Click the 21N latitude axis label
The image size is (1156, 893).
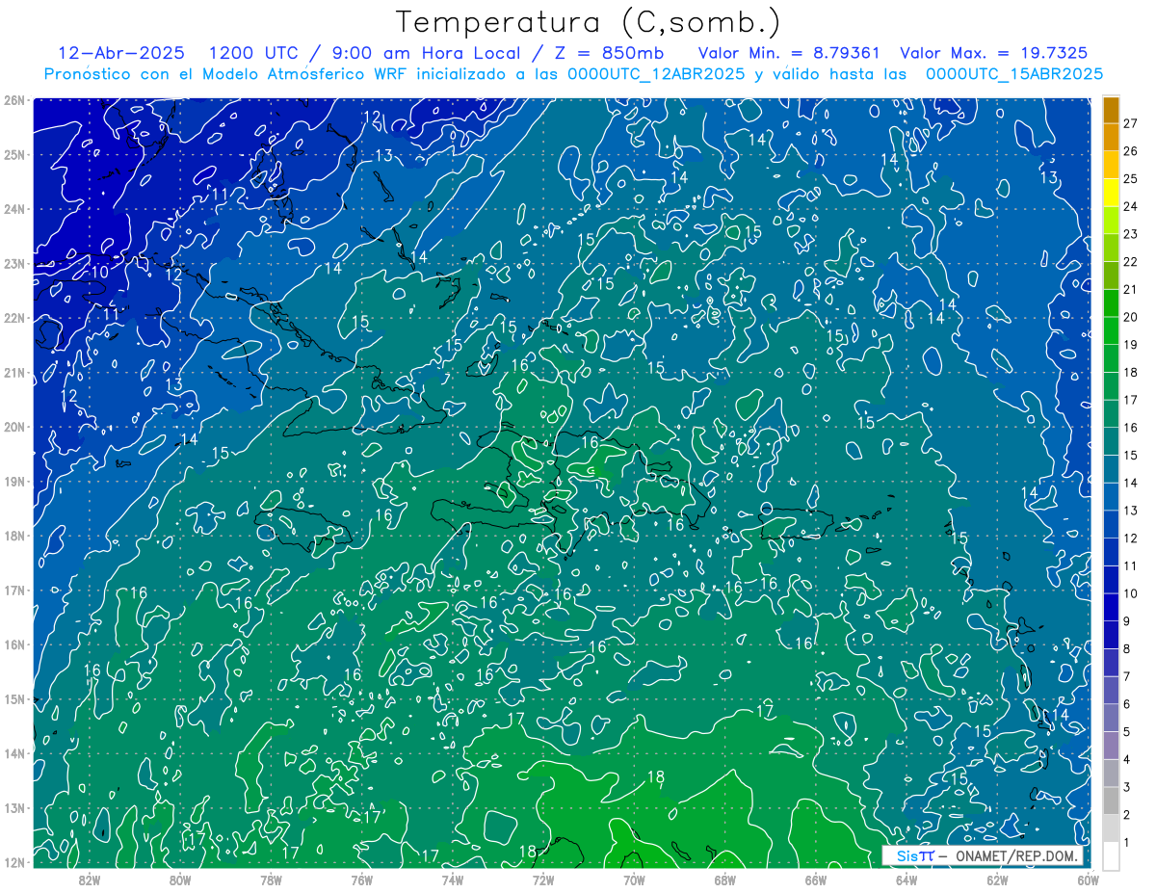[x=13, y=372]
